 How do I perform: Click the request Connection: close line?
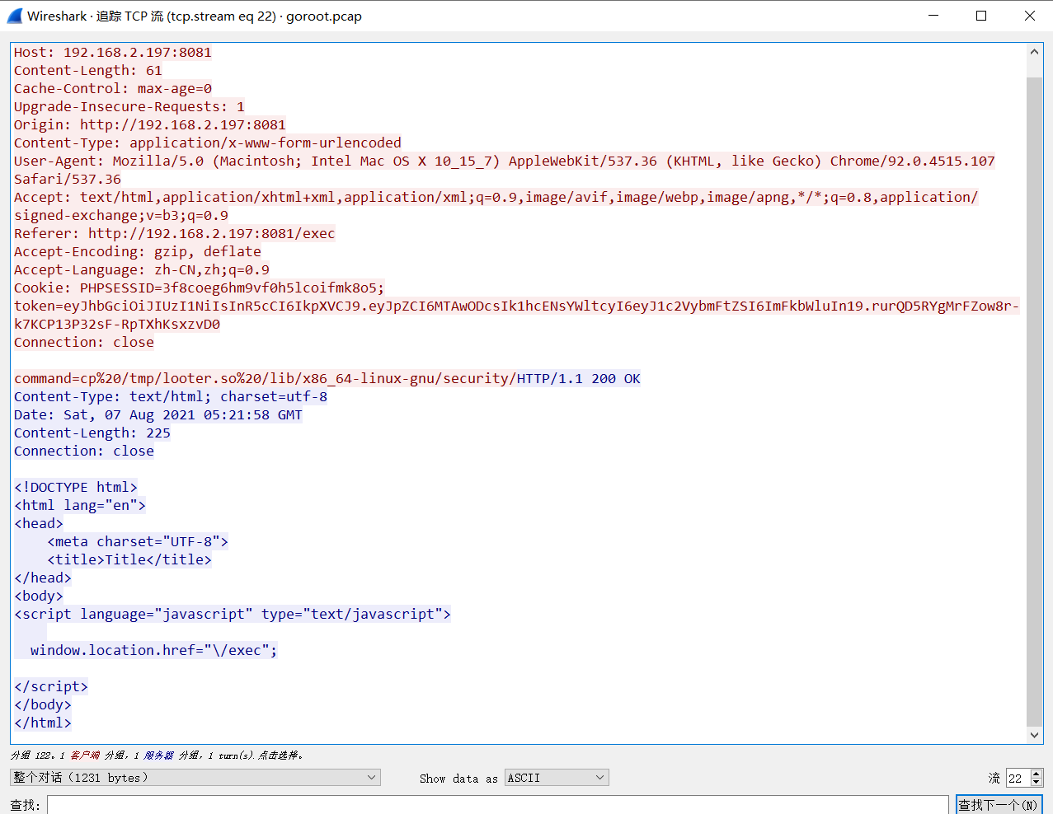click(x=84, y=342)
